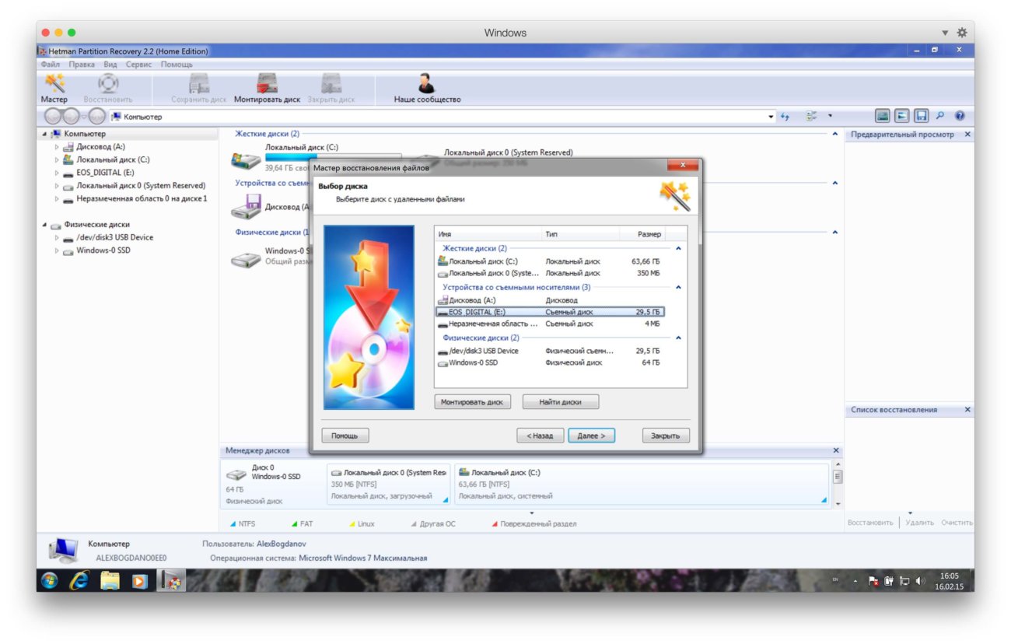1011x644 pixels.
Task: Click the blue help question mark icon
Action: click(x=960, y=115)
